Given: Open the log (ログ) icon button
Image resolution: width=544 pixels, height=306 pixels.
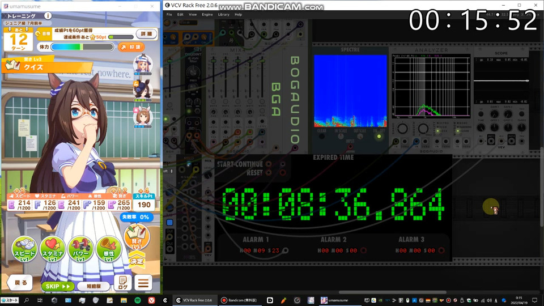Looking at the screenshot, I should [x=123, y=283].
